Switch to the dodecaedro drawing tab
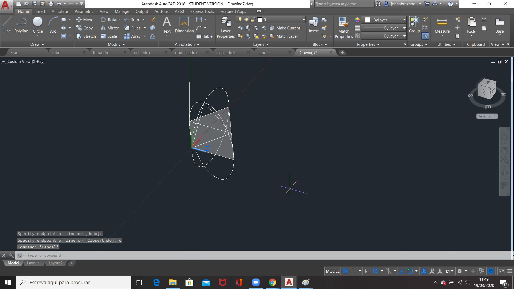The image size is (514, 289). coord(186,52)
